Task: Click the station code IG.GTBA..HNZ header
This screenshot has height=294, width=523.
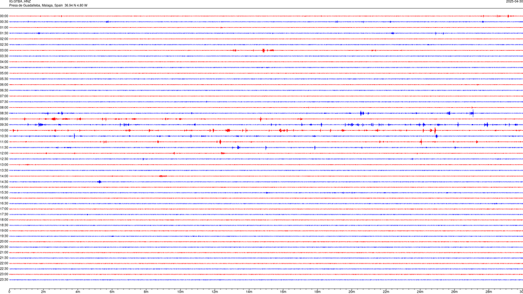Action: [20, 2]
